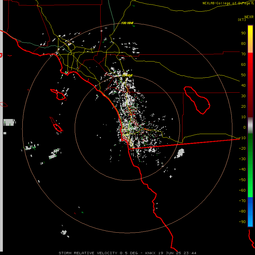Click the -20 value on velocity scale
This screenshot has width=255, height=255.
(242, 148)
